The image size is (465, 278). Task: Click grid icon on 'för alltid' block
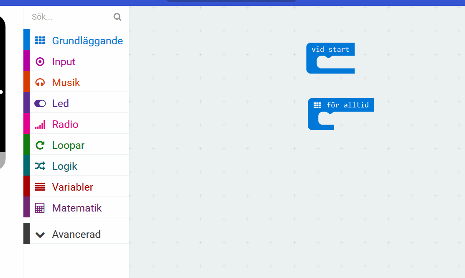(x=317, y=105)
